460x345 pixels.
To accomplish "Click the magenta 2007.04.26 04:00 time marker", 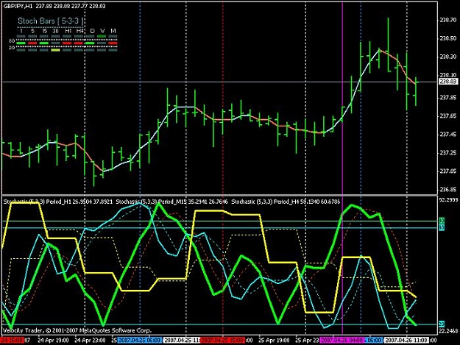I will [342, 341].
